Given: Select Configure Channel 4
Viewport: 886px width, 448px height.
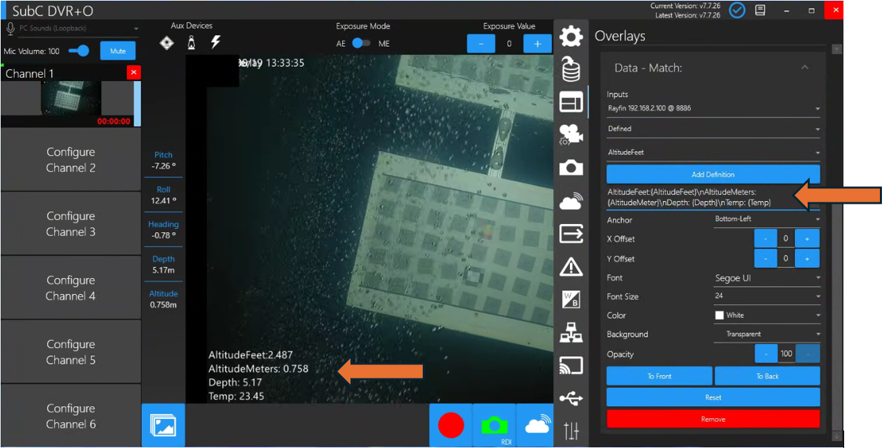Looking at the screenshot, I should point(71,288).
